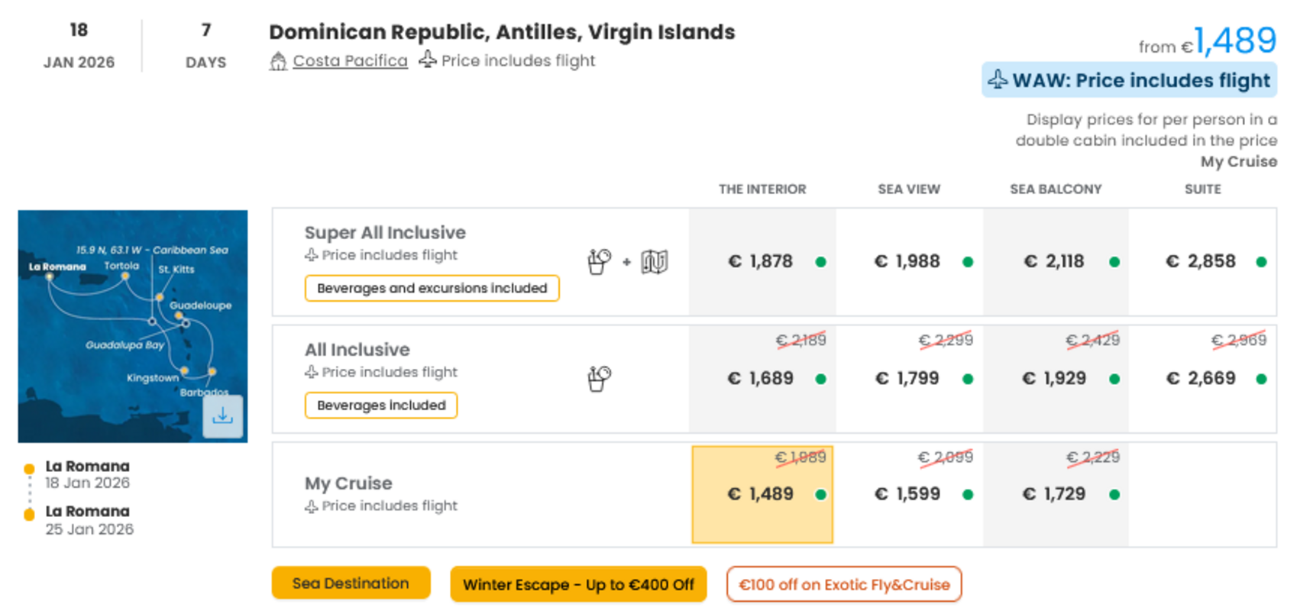Open the Caribbean itinerary map thumbnail

tap(133, 326)
